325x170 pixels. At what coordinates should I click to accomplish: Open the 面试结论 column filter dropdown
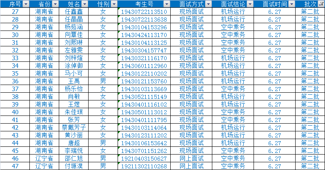[250, 4]
